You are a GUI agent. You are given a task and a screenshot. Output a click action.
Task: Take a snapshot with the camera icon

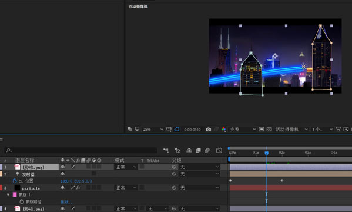pos(209,130)
